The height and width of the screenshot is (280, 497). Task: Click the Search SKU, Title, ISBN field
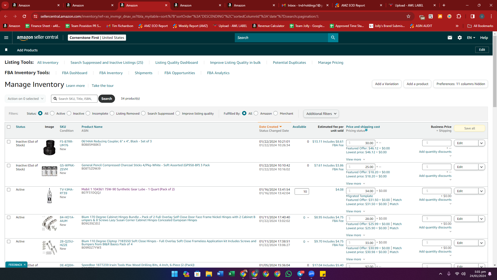click(x=75, y=99)
